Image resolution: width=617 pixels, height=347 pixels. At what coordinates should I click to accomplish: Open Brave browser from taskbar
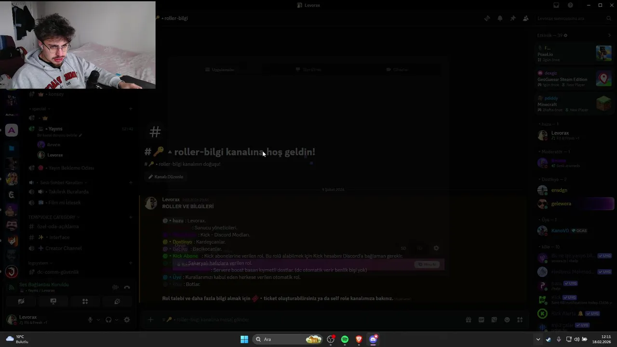[x=359, y=339]
